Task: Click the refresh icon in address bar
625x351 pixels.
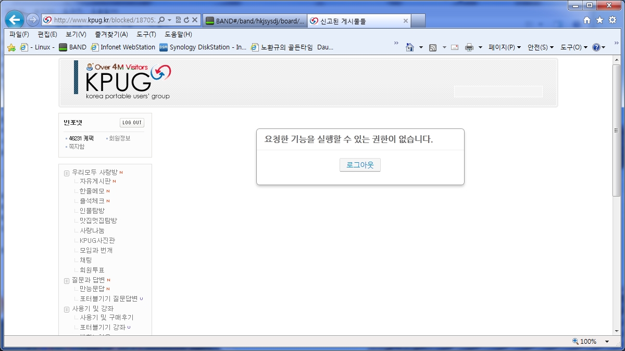Action: [x=186, y=20]
